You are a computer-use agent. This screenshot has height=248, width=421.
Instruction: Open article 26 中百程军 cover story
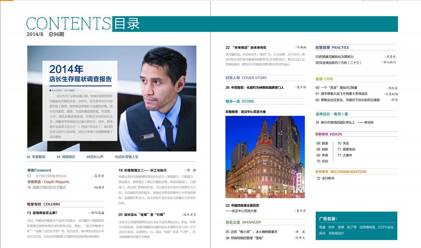255,88
